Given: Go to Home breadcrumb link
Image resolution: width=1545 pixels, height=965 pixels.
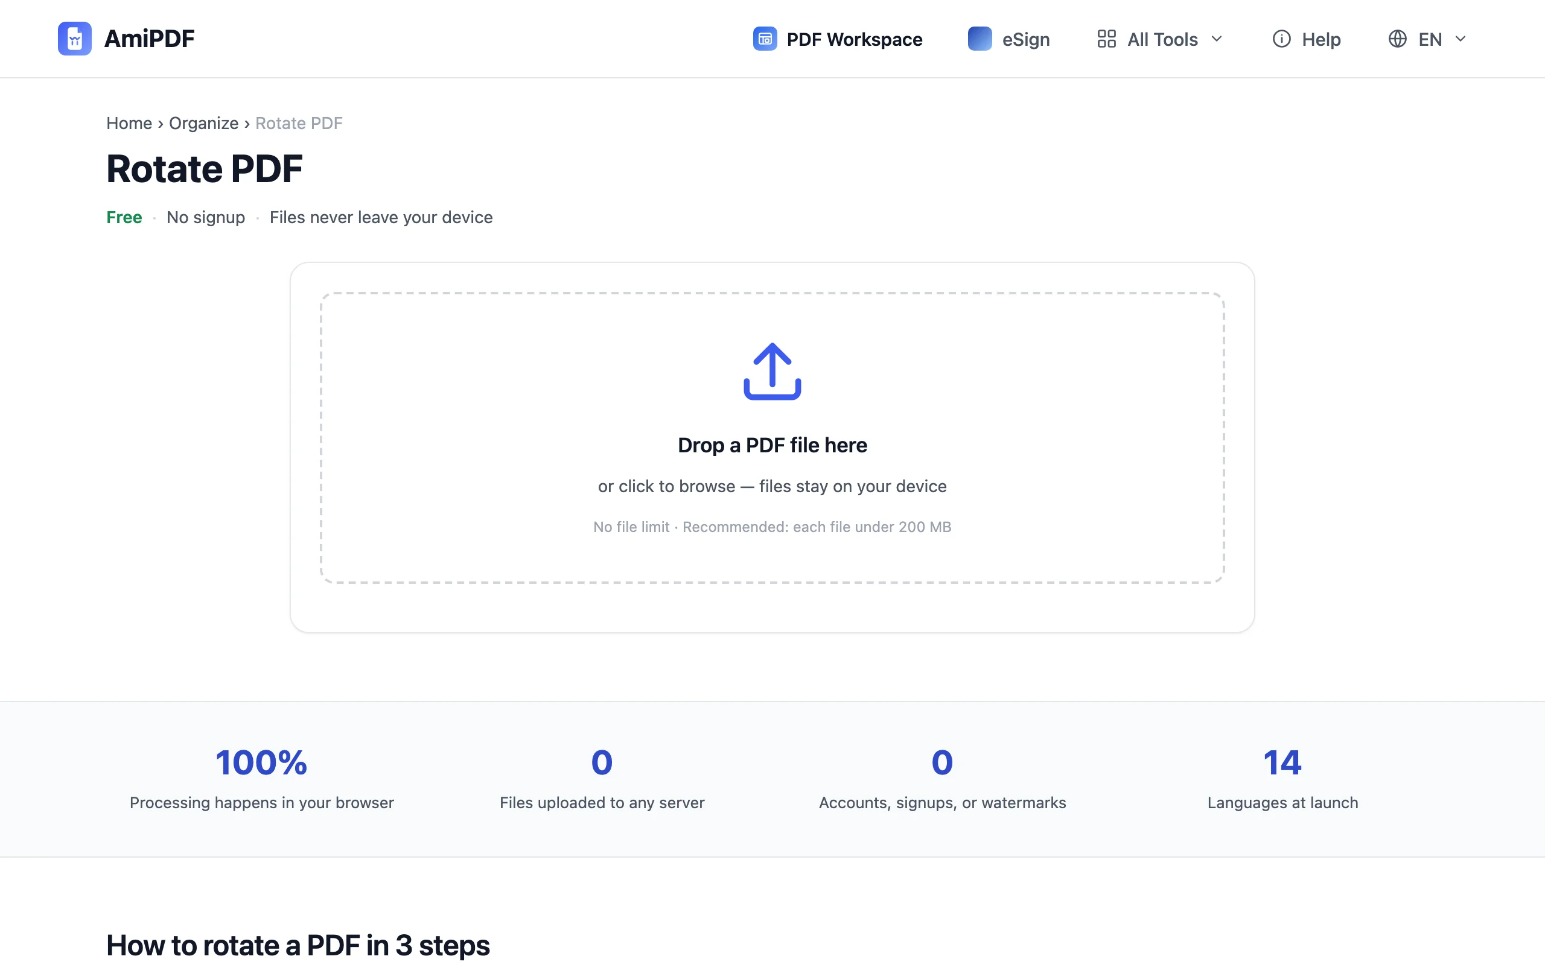Looking at the screenshot, I should [129, 123].
